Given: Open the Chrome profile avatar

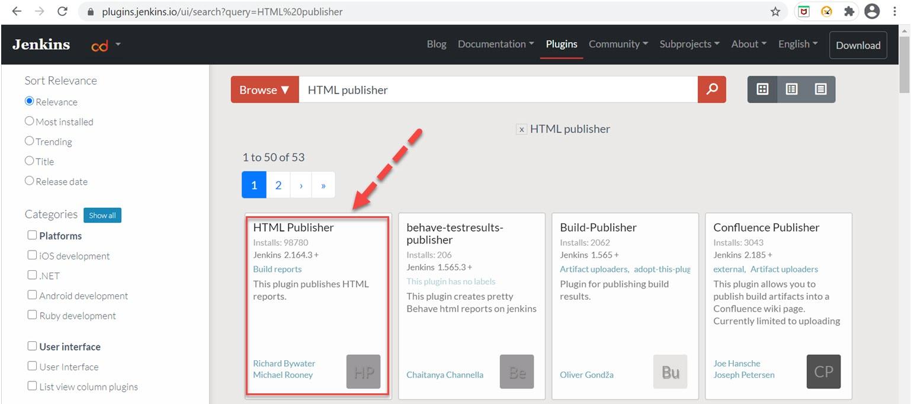Looking at the screenshot, I should 872,11.
